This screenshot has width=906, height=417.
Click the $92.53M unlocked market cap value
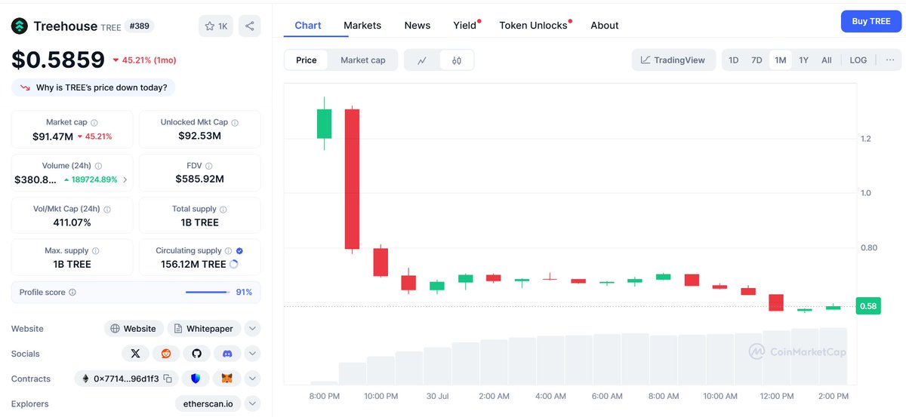(200, 136)
